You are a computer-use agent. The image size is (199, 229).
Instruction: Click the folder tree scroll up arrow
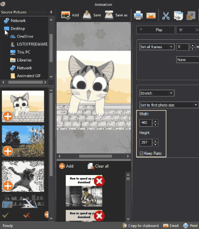tap(51, 19)
